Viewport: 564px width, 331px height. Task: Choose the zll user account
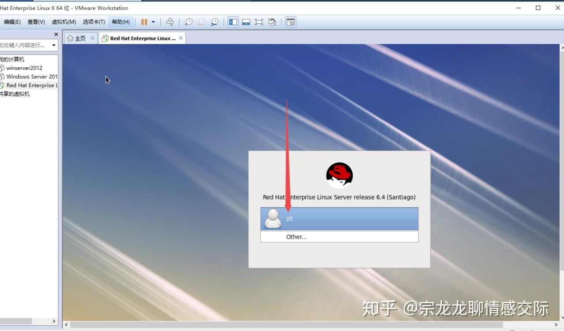[x=339, y=219]
